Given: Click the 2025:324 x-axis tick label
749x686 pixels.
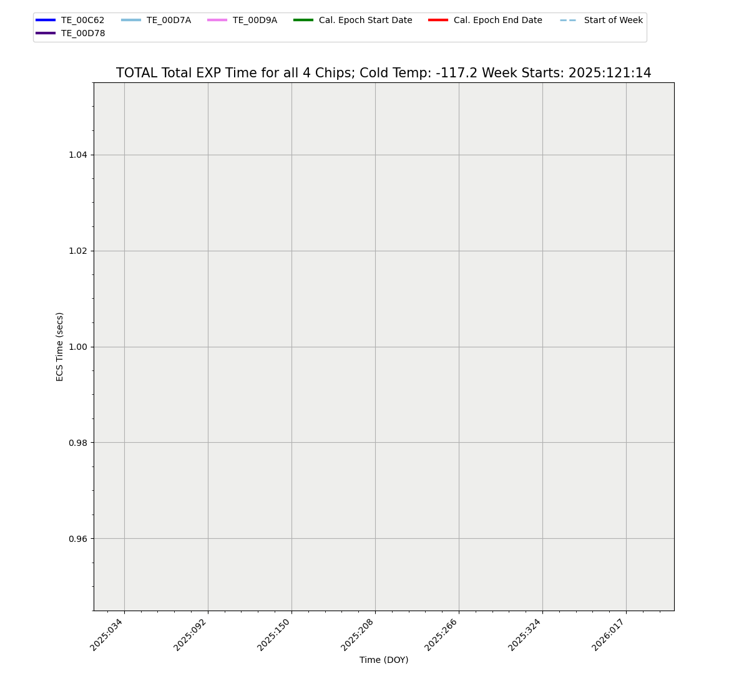Looking at the screenshot, I should point(526,634).
